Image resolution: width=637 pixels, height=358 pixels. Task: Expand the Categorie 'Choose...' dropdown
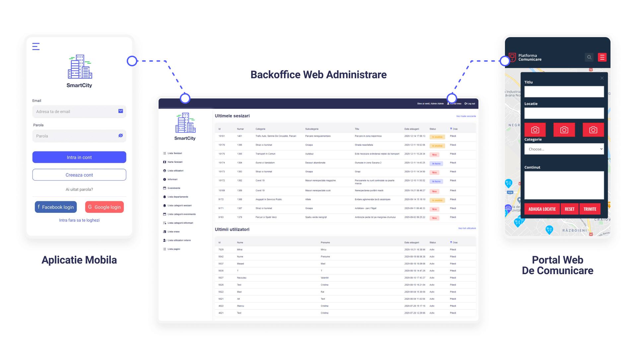click(x=564, y=149)
